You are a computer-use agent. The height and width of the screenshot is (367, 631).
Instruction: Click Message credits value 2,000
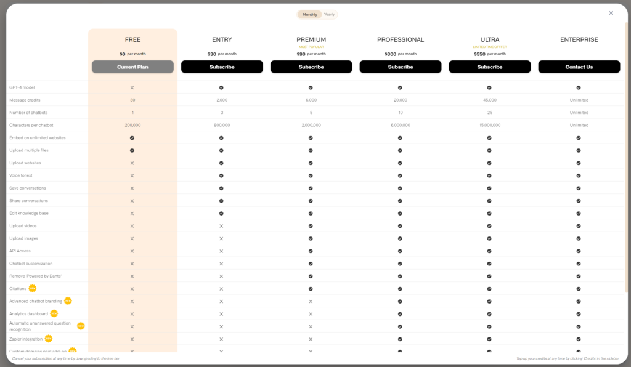[x=222, y=100]
